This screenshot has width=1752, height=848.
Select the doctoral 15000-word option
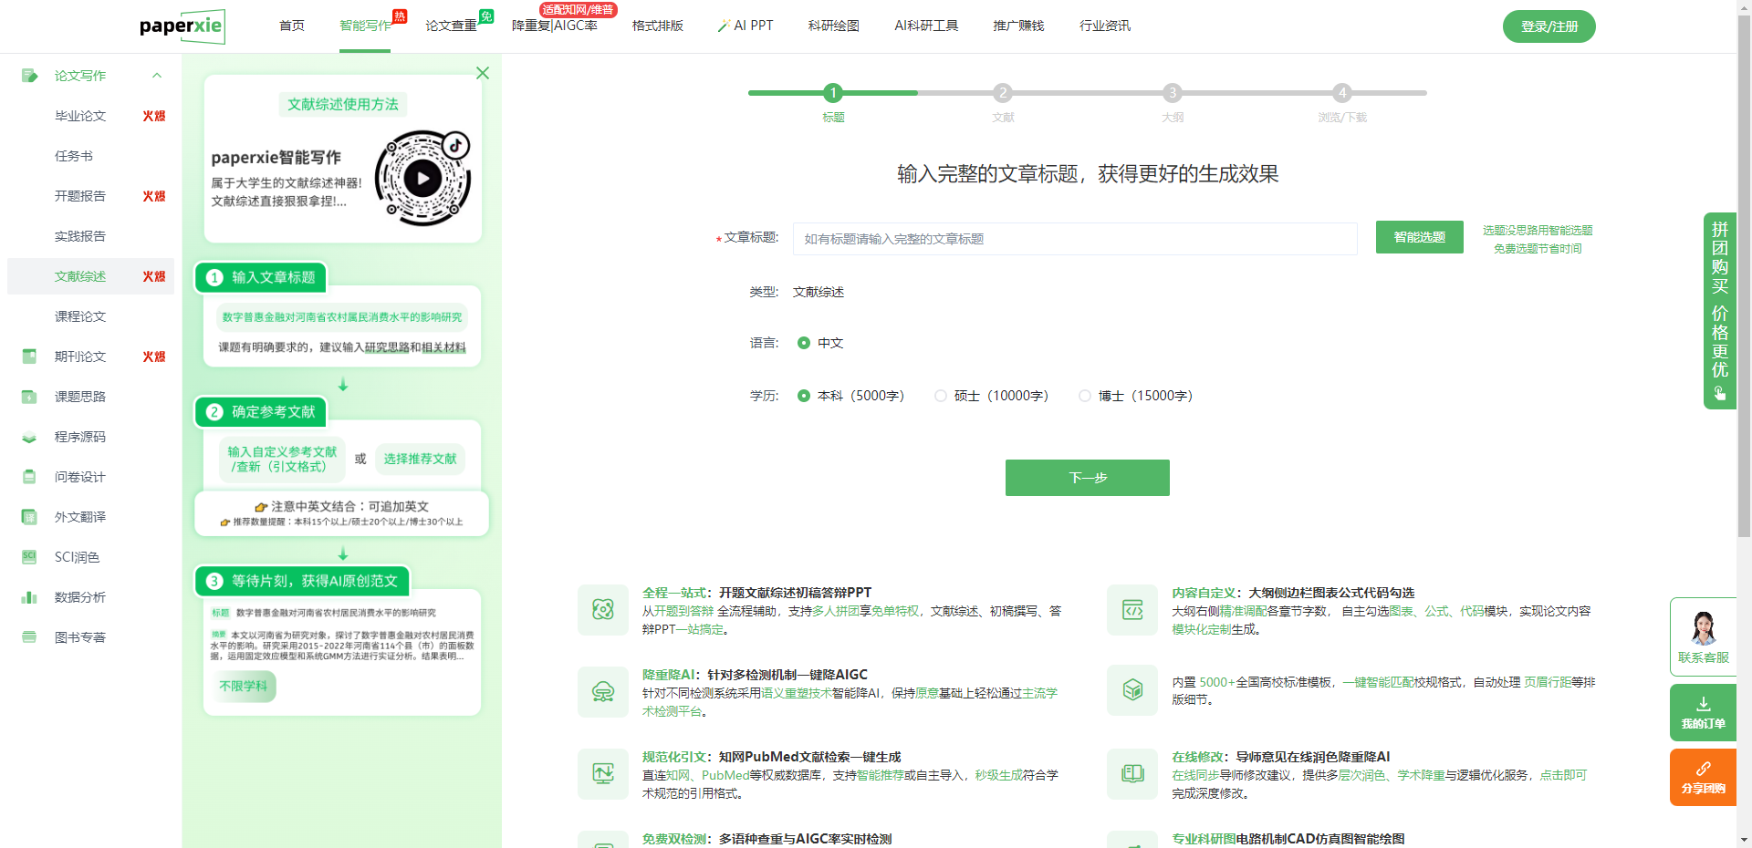click(x=1085, y=396)
